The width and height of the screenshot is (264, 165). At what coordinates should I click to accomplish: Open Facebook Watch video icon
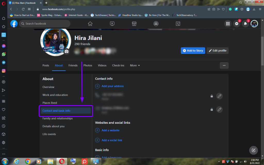pos(112,24)
